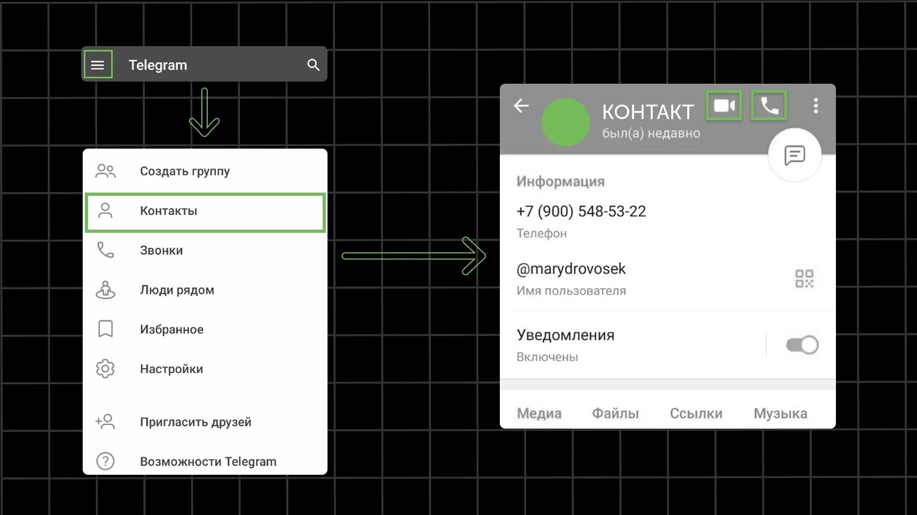This screenshot has height=515, width=917.
Task: Show the QR code for the username
Action: coord(804,278)
